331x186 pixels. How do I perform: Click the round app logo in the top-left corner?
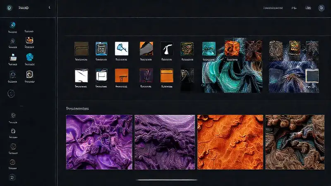click(9, 8)
